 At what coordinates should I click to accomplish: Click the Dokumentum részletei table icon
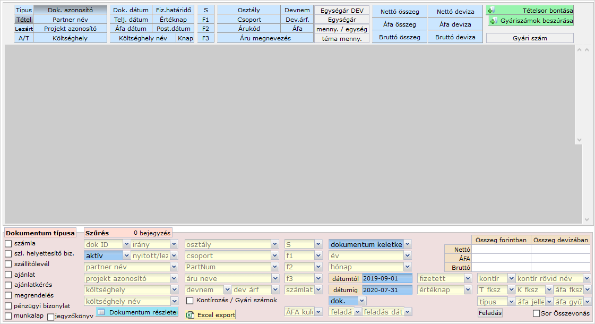[x=101, y=312]
